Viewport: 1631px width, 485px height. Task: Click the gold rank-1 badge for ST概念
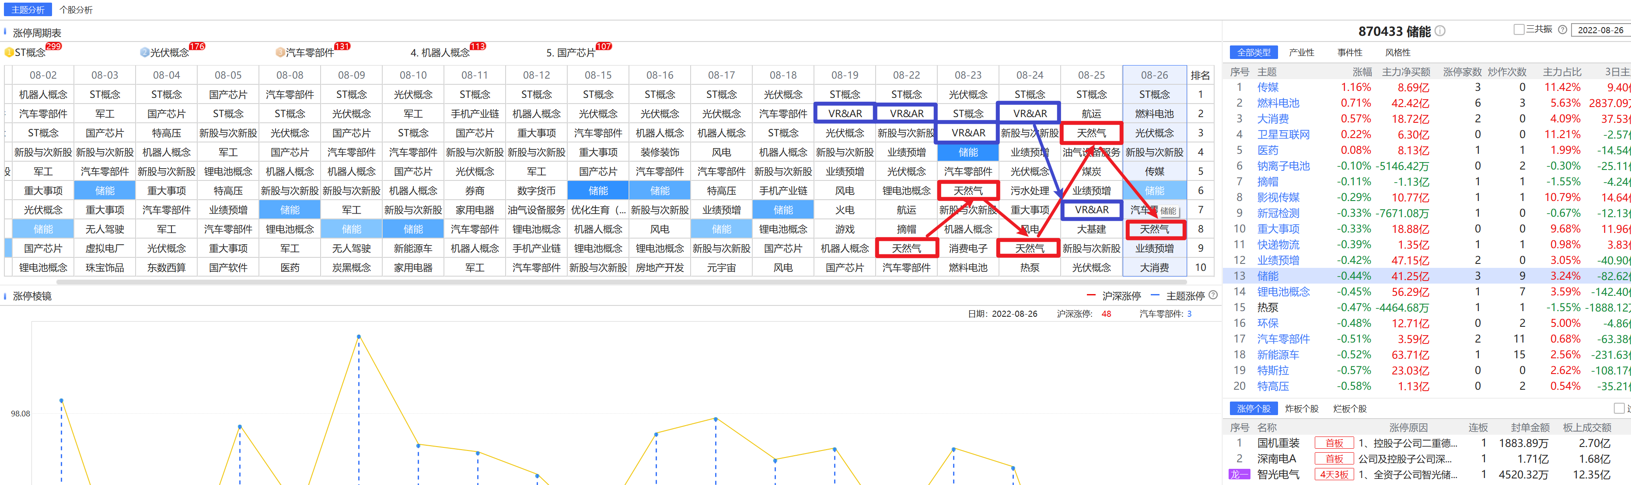point(9,52)
